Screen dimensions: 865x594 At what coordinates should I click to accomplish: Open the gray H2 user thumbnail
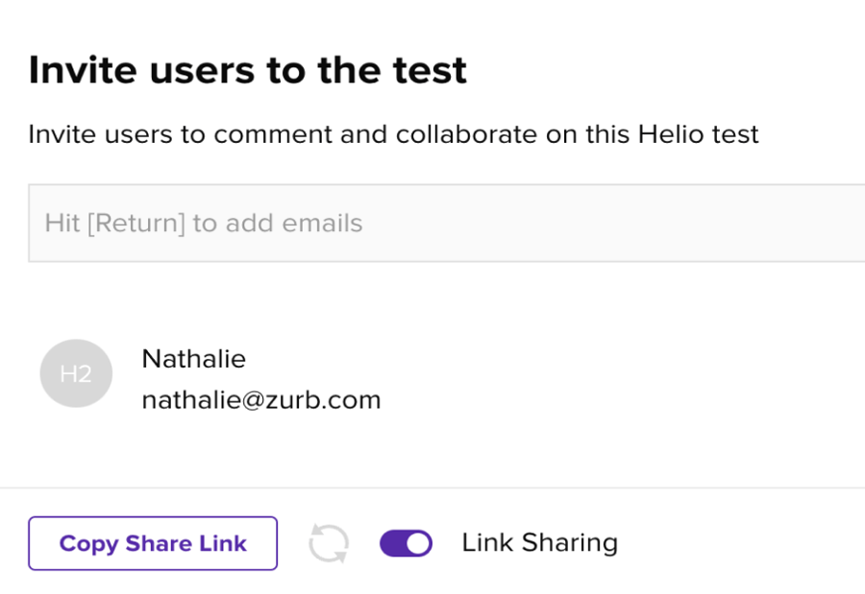point(76,373)
